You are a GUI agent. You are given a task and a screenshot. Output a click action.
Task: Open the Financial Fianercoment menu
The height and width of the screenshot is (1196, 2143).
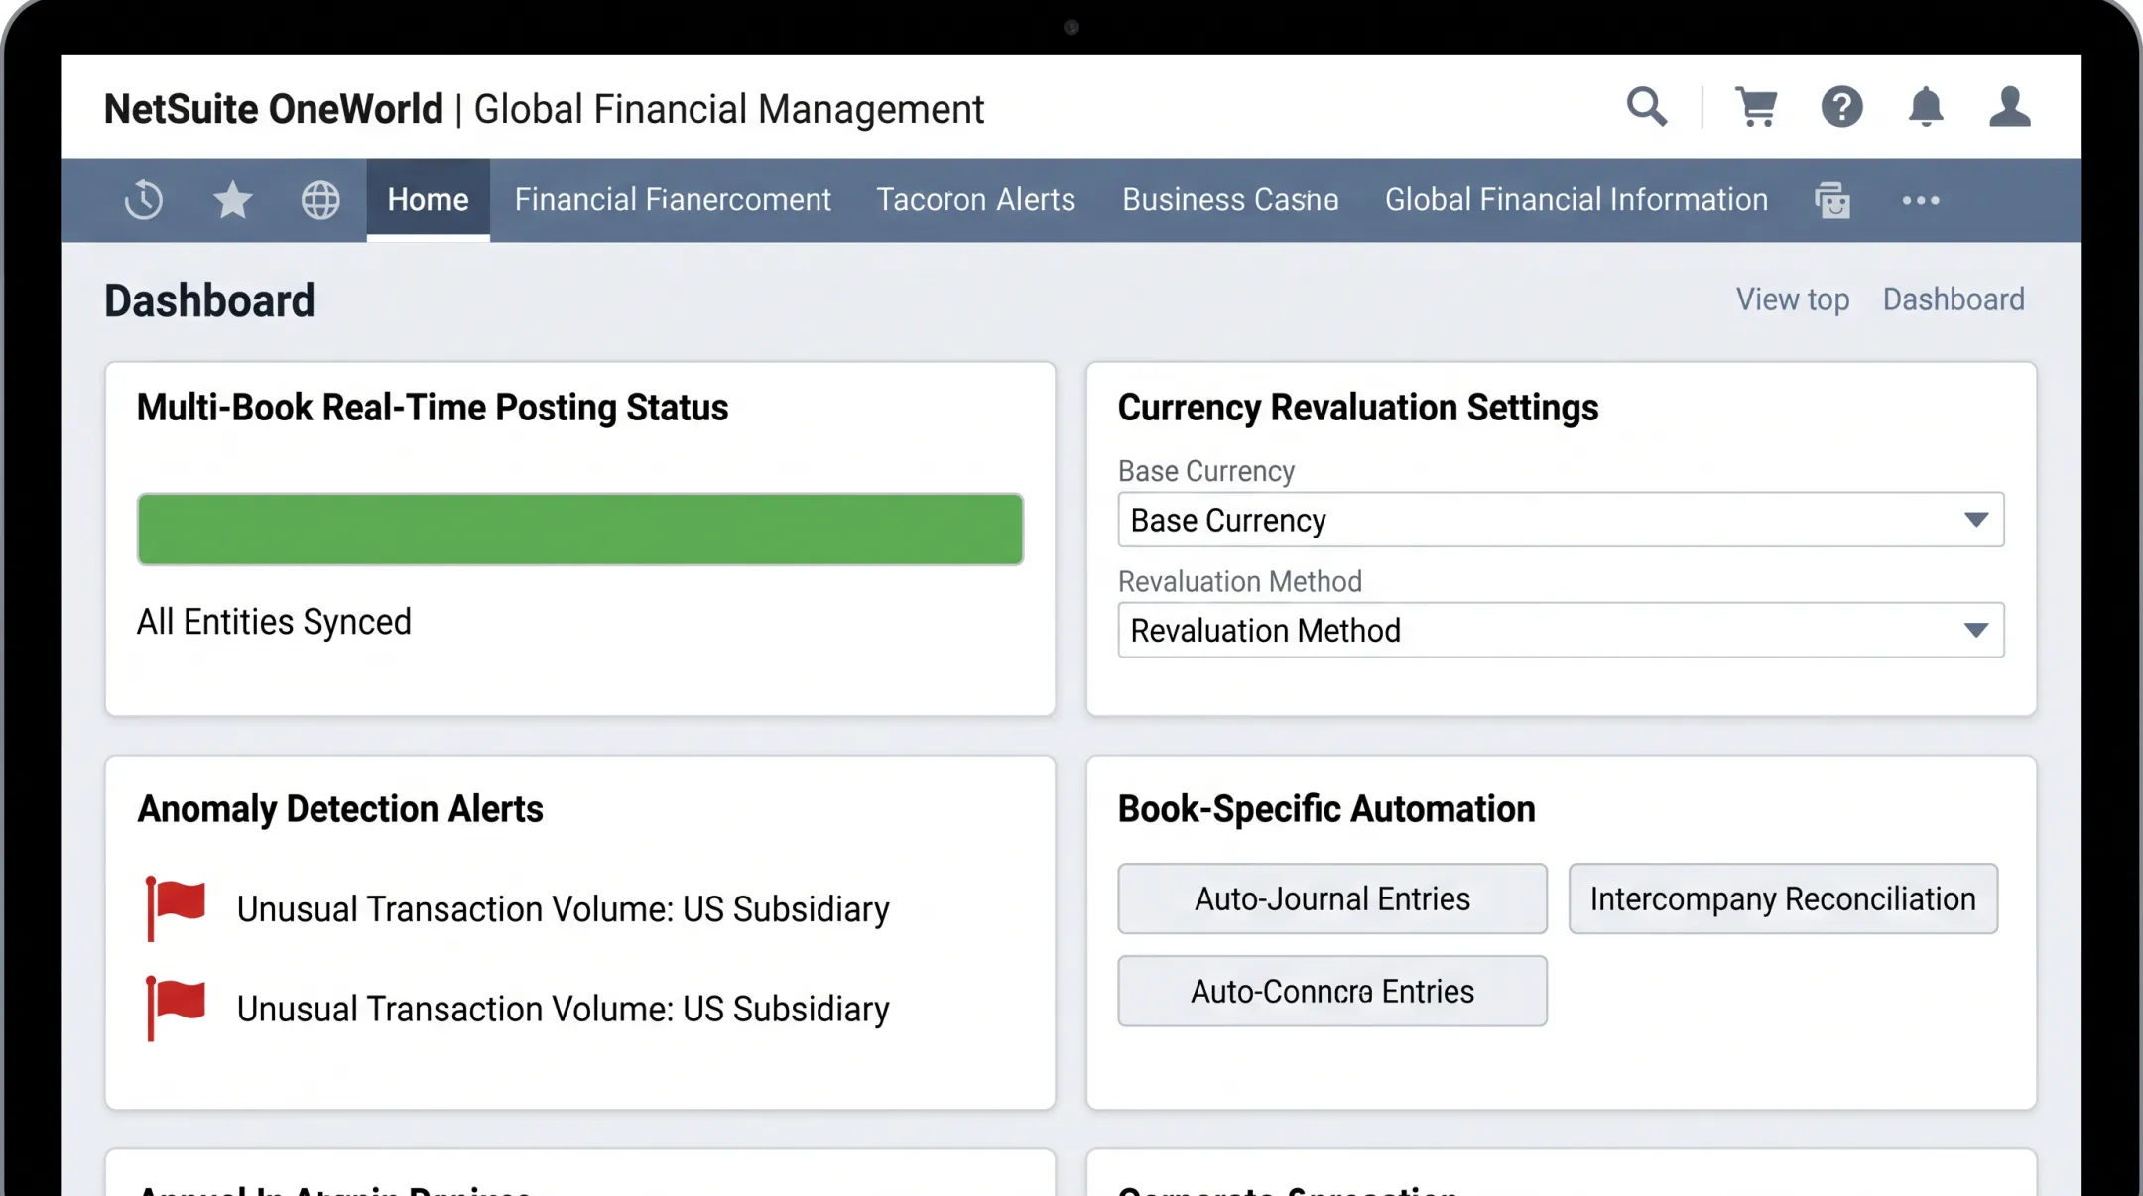click(673, 200)
